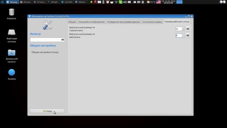Click the US flag keyboard layout icon
Screen dimensions: 227x128
tap(159, 2)
